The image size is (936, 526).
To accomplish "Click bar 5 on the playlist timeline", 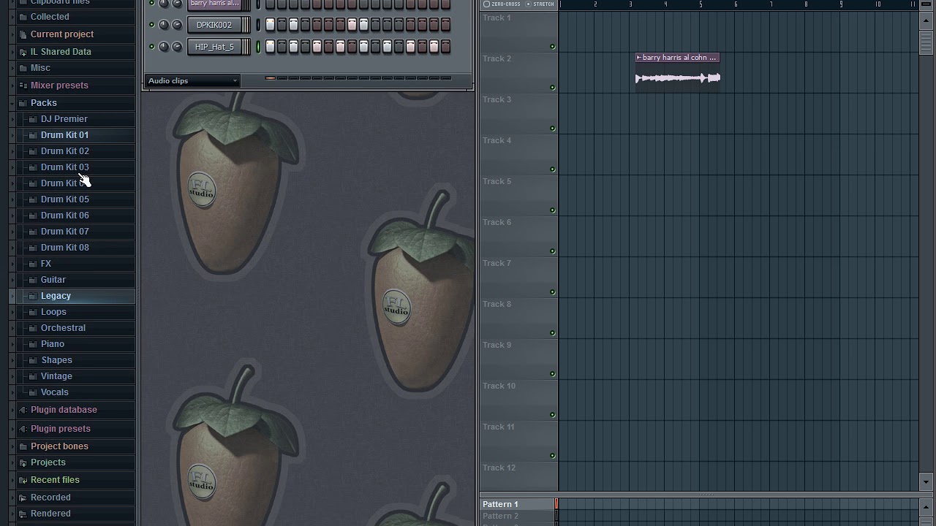I will pyautogui.click(x=701, y=4).
